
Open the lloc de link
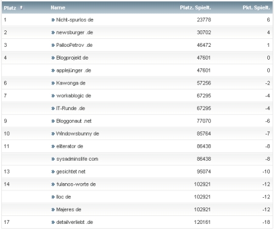click(63, 197)
